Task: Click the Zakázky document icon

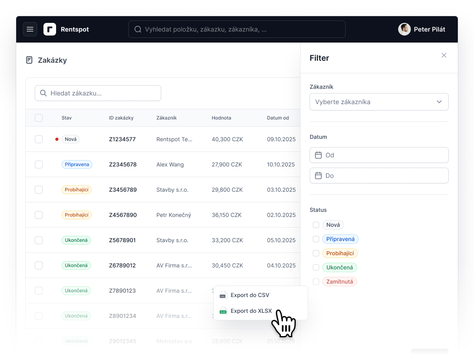Action: click(x=29, y=60)
